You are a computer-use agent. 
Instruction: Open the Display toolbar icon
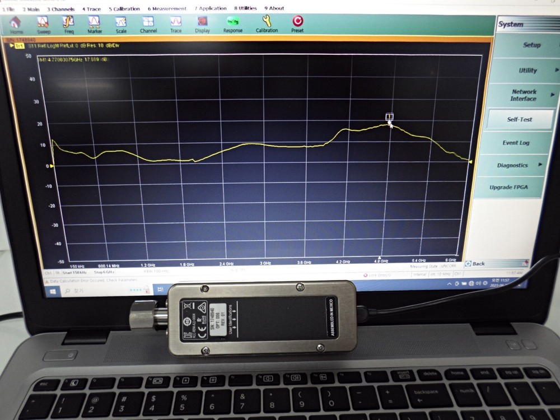point(202,25)
